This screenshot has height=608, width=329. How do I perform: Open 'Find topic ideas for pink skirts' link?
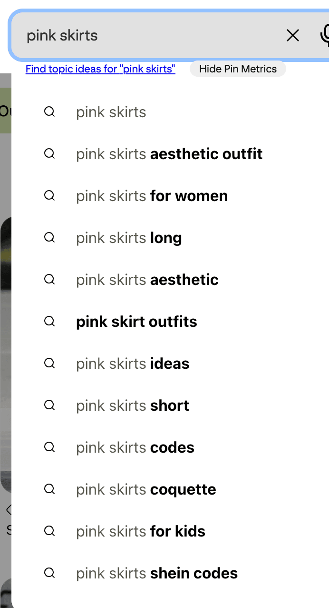[x=100, y=69]
